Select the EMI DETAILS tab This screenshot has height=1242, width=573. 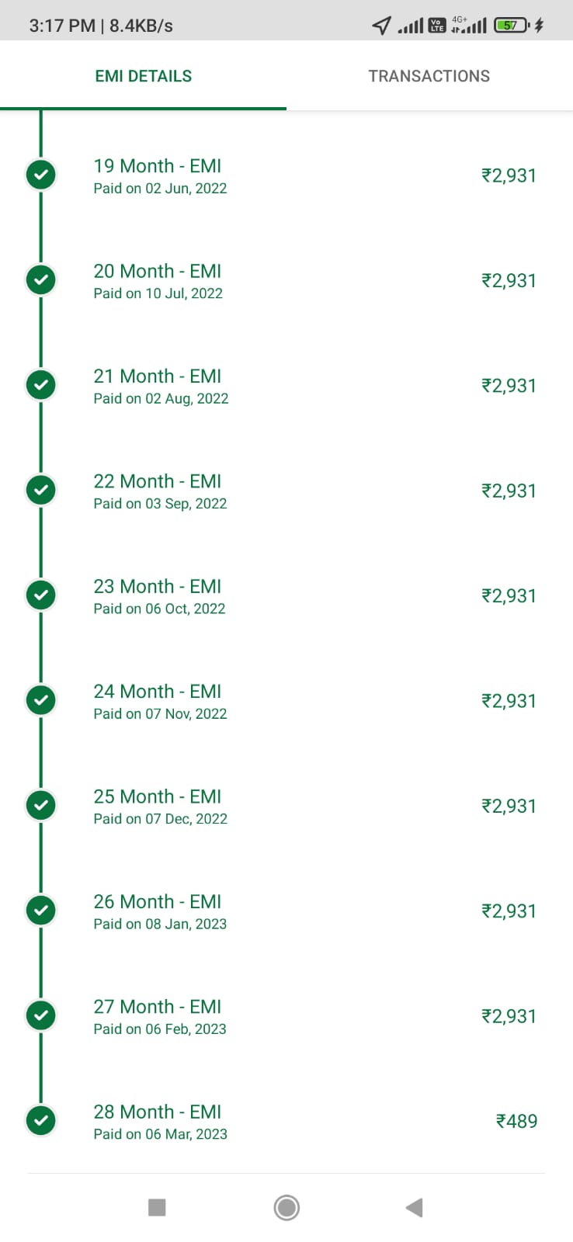143,75
